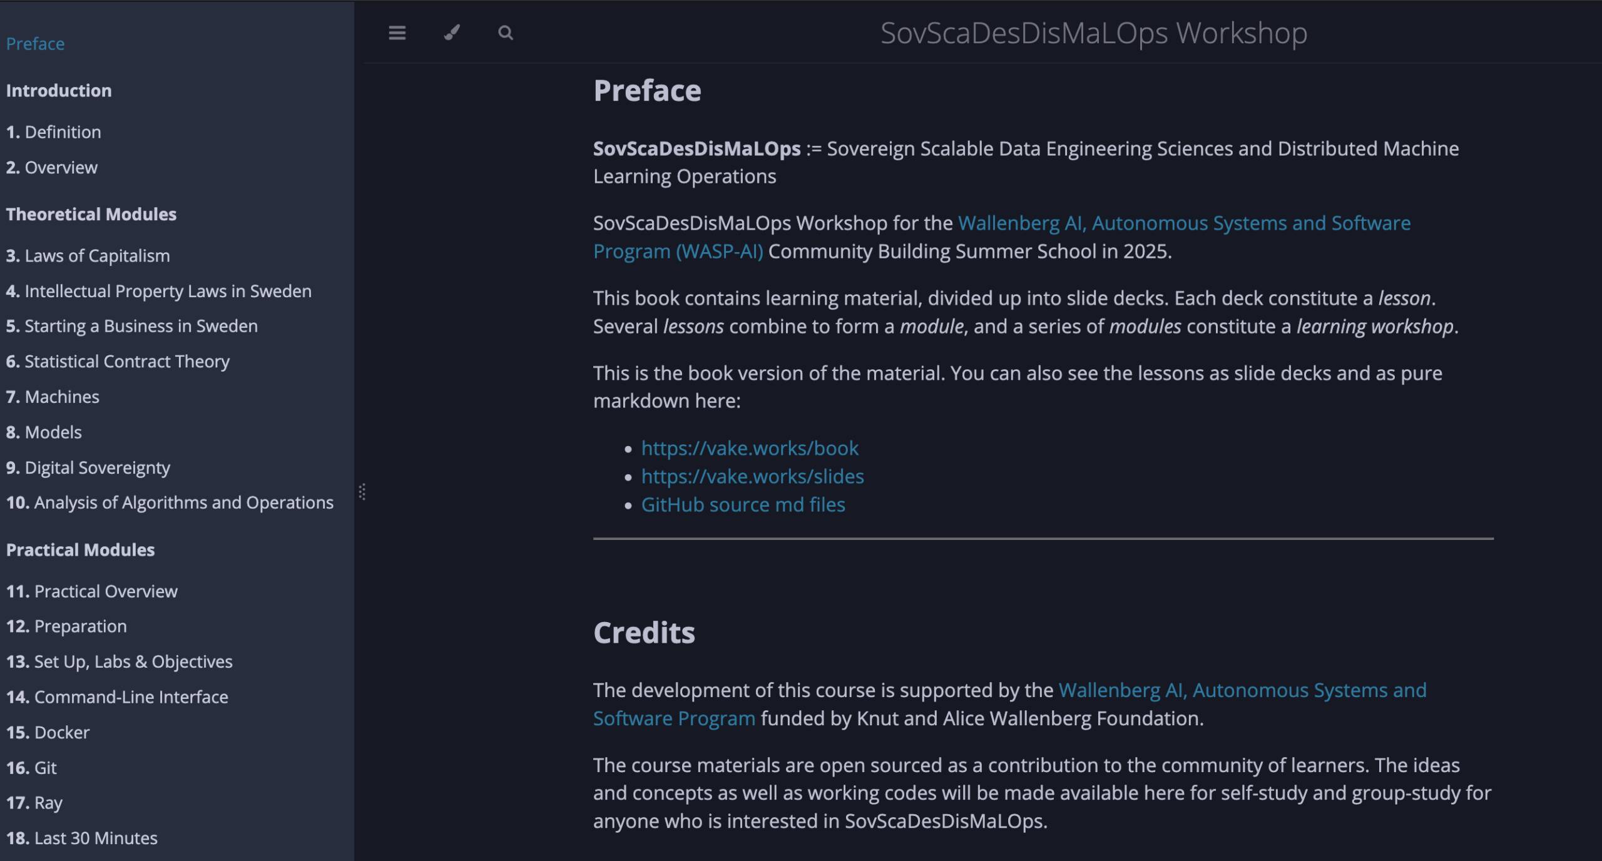Image resolution: width=1602 pixels, height=861 pixels.
Task: Open the Preface chapter in sidebar
Action: pos(35,44)
